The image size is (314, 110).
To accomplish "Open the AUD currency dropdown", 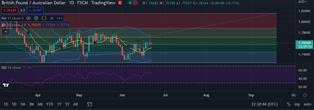I will [x=302, y=2].
